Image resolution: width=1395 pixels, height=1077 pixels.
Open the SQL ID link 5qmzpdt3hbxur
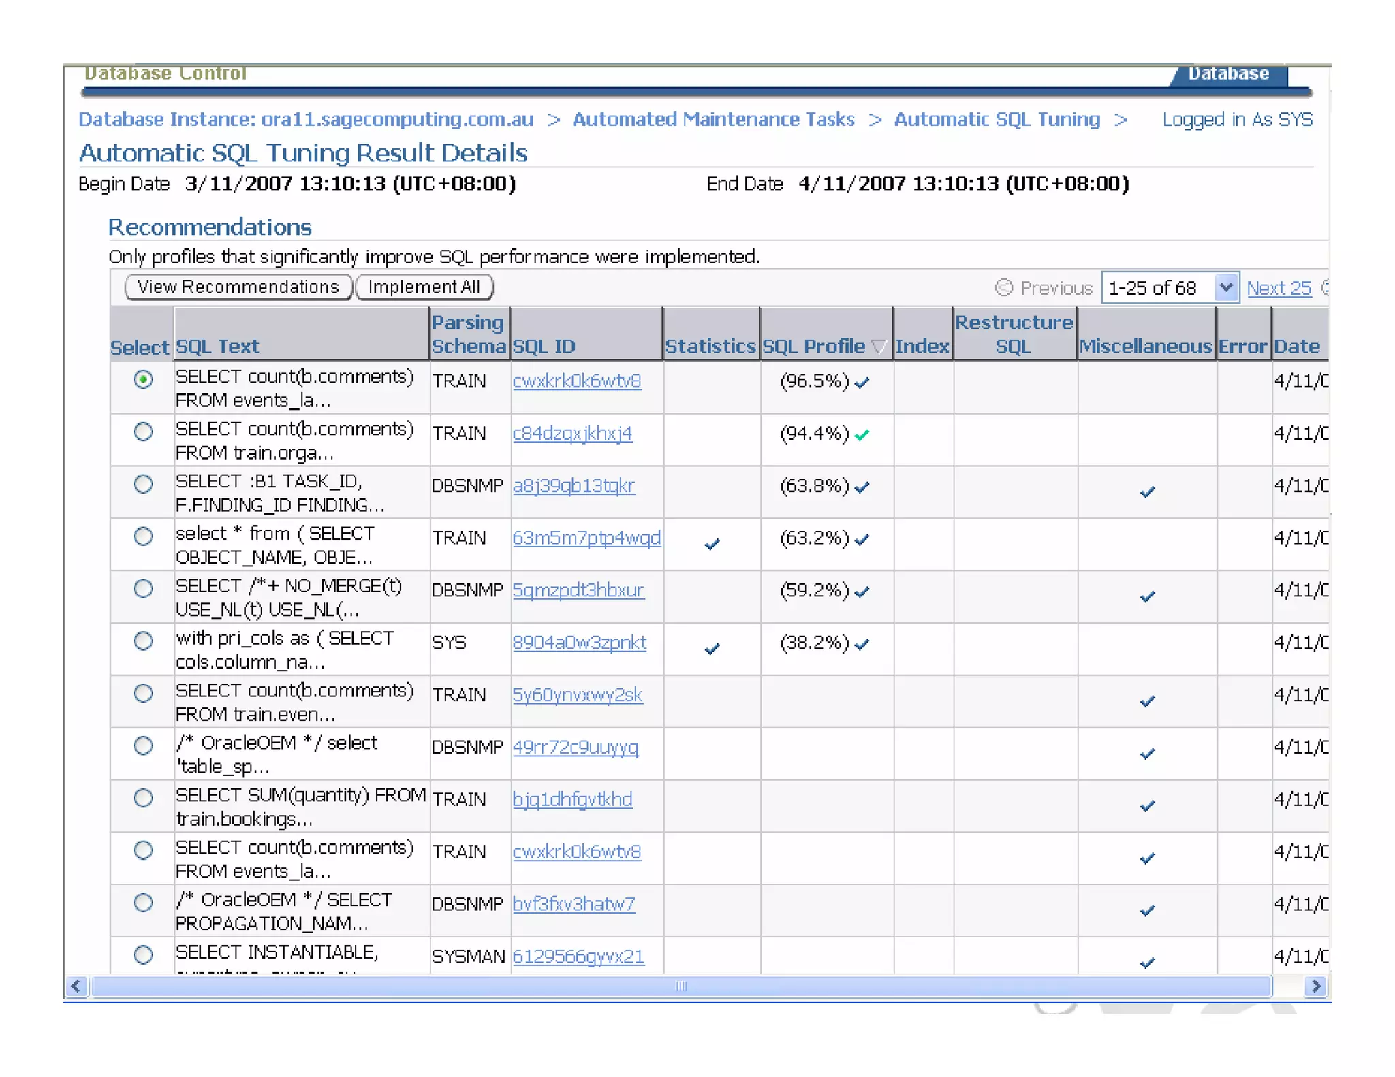[578, 590]
